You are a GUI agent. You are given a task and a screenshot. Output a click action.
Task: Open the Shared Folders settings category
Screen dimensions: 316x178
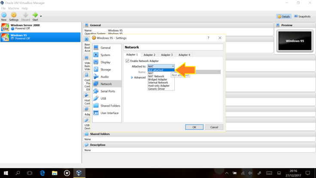pos(96,106)
